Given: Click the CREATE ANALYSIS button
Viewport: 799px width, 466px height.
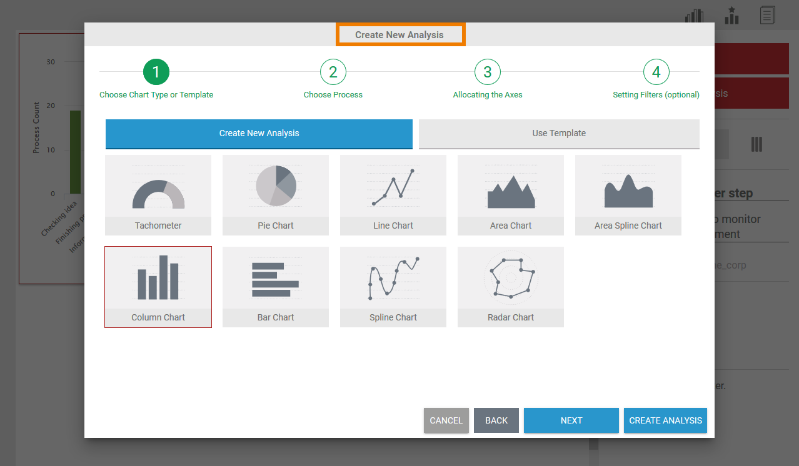Looking at the screenshot, I should click(x=665, y=420).
